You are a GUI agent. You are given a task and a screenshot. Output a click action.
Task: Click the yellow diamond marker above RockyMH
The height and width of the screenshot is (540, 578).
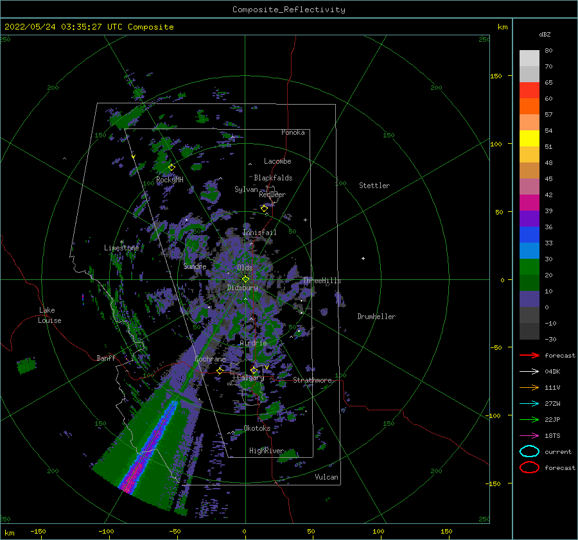[171, 168]
